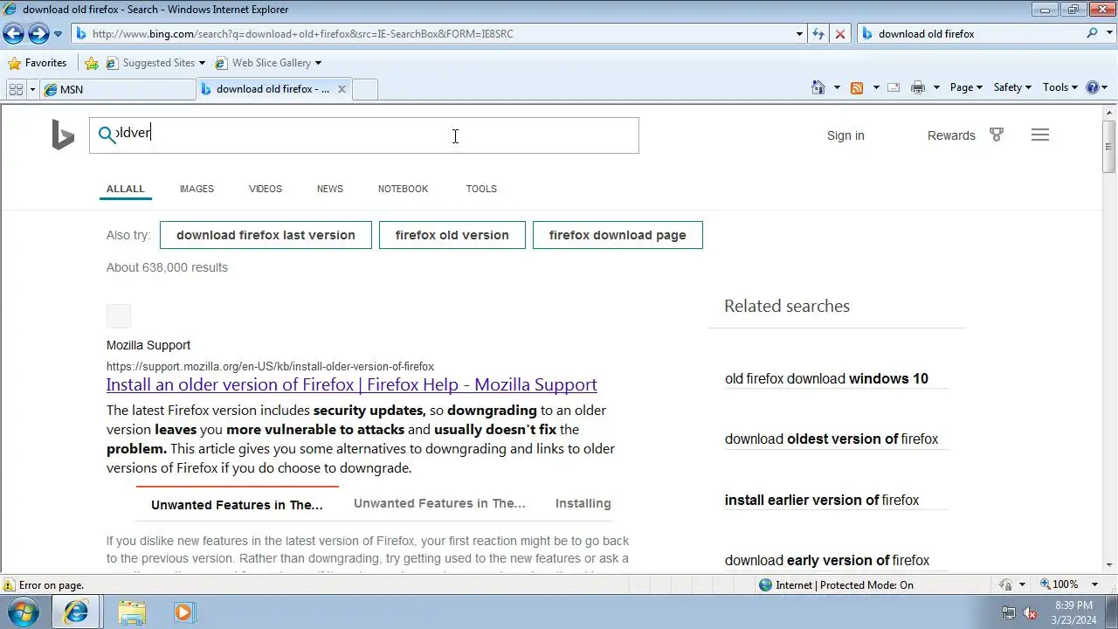The image size is (1118, 629).
Task: Click related search 'download oldest version of firefox'
Action: point(832,439)
